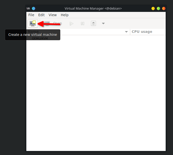Maximize window with the green button
Viewport: 173px width, 155px height.
[158, 8]
